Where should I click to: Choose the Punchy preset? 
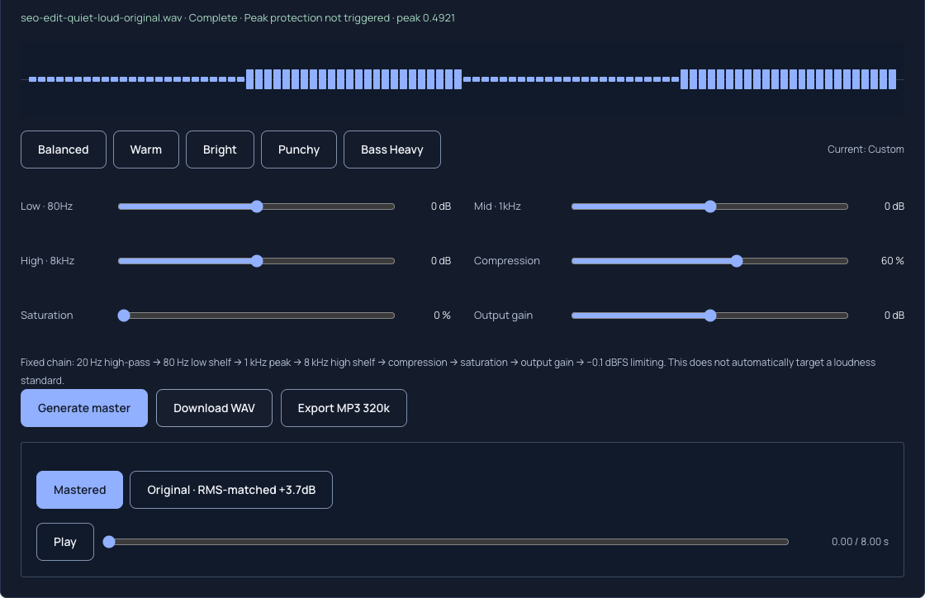298,149
